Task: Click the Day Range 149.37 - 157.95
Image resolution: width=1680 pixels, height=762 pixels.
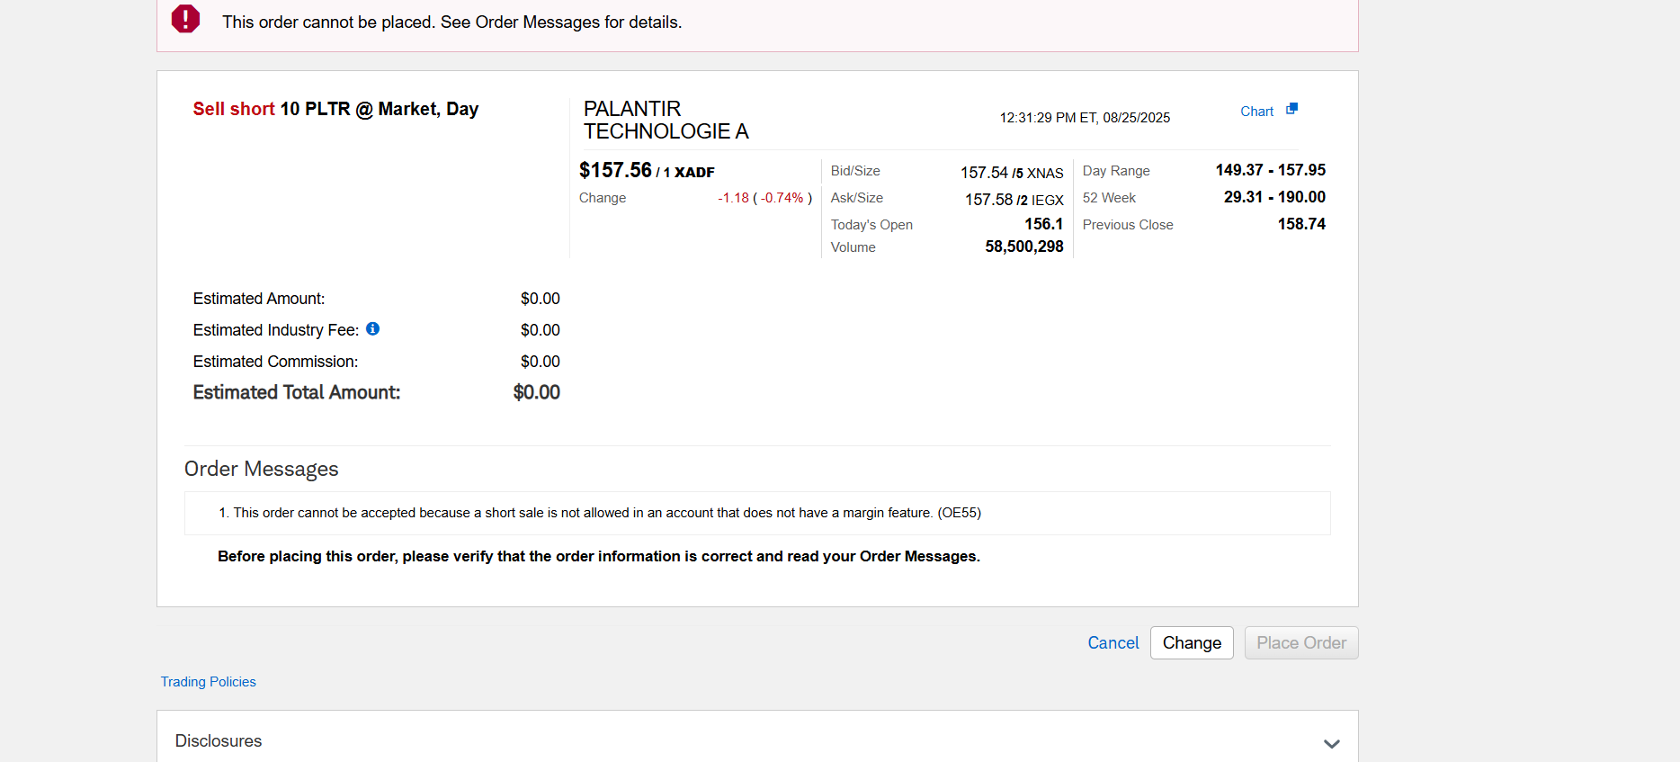Action: coord(1270,170)
